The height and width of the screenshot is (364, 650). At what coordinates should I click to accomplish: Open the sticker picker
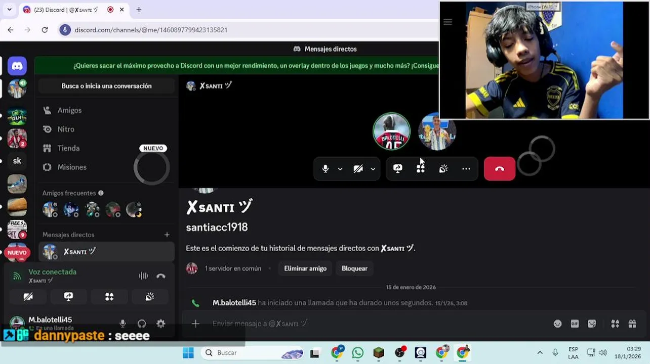[592, 324]
